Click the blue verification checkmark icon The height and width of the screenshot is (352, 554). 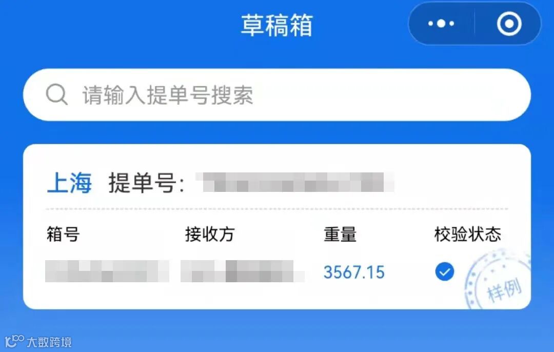coord(444,272)
